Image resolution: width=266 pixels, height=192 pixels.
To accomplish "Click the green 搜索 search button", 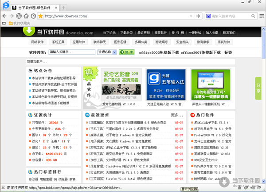I will 126,52.
